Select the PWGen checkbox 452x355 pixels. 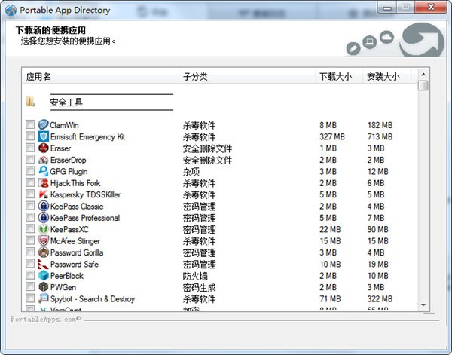[x=30, y=288]
